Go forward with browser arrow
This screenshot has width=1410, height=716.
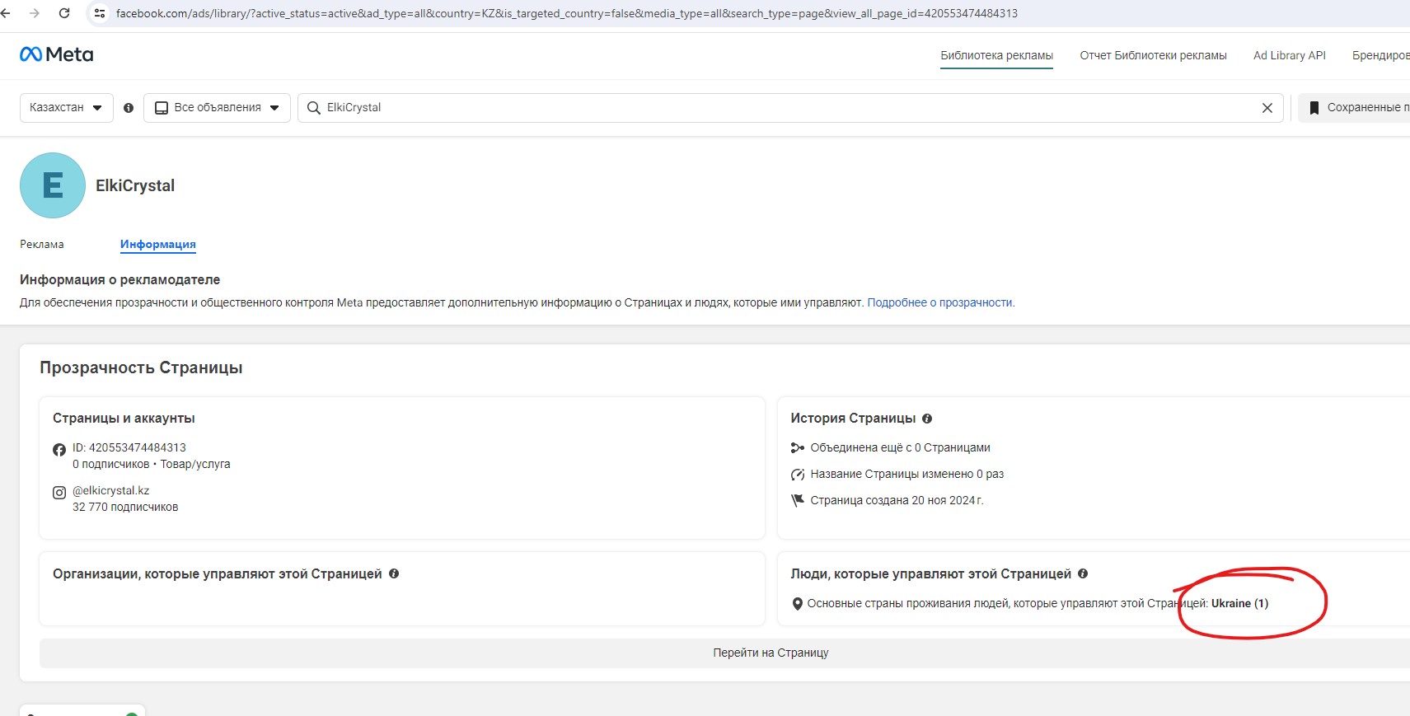click(x=35, y=13)
